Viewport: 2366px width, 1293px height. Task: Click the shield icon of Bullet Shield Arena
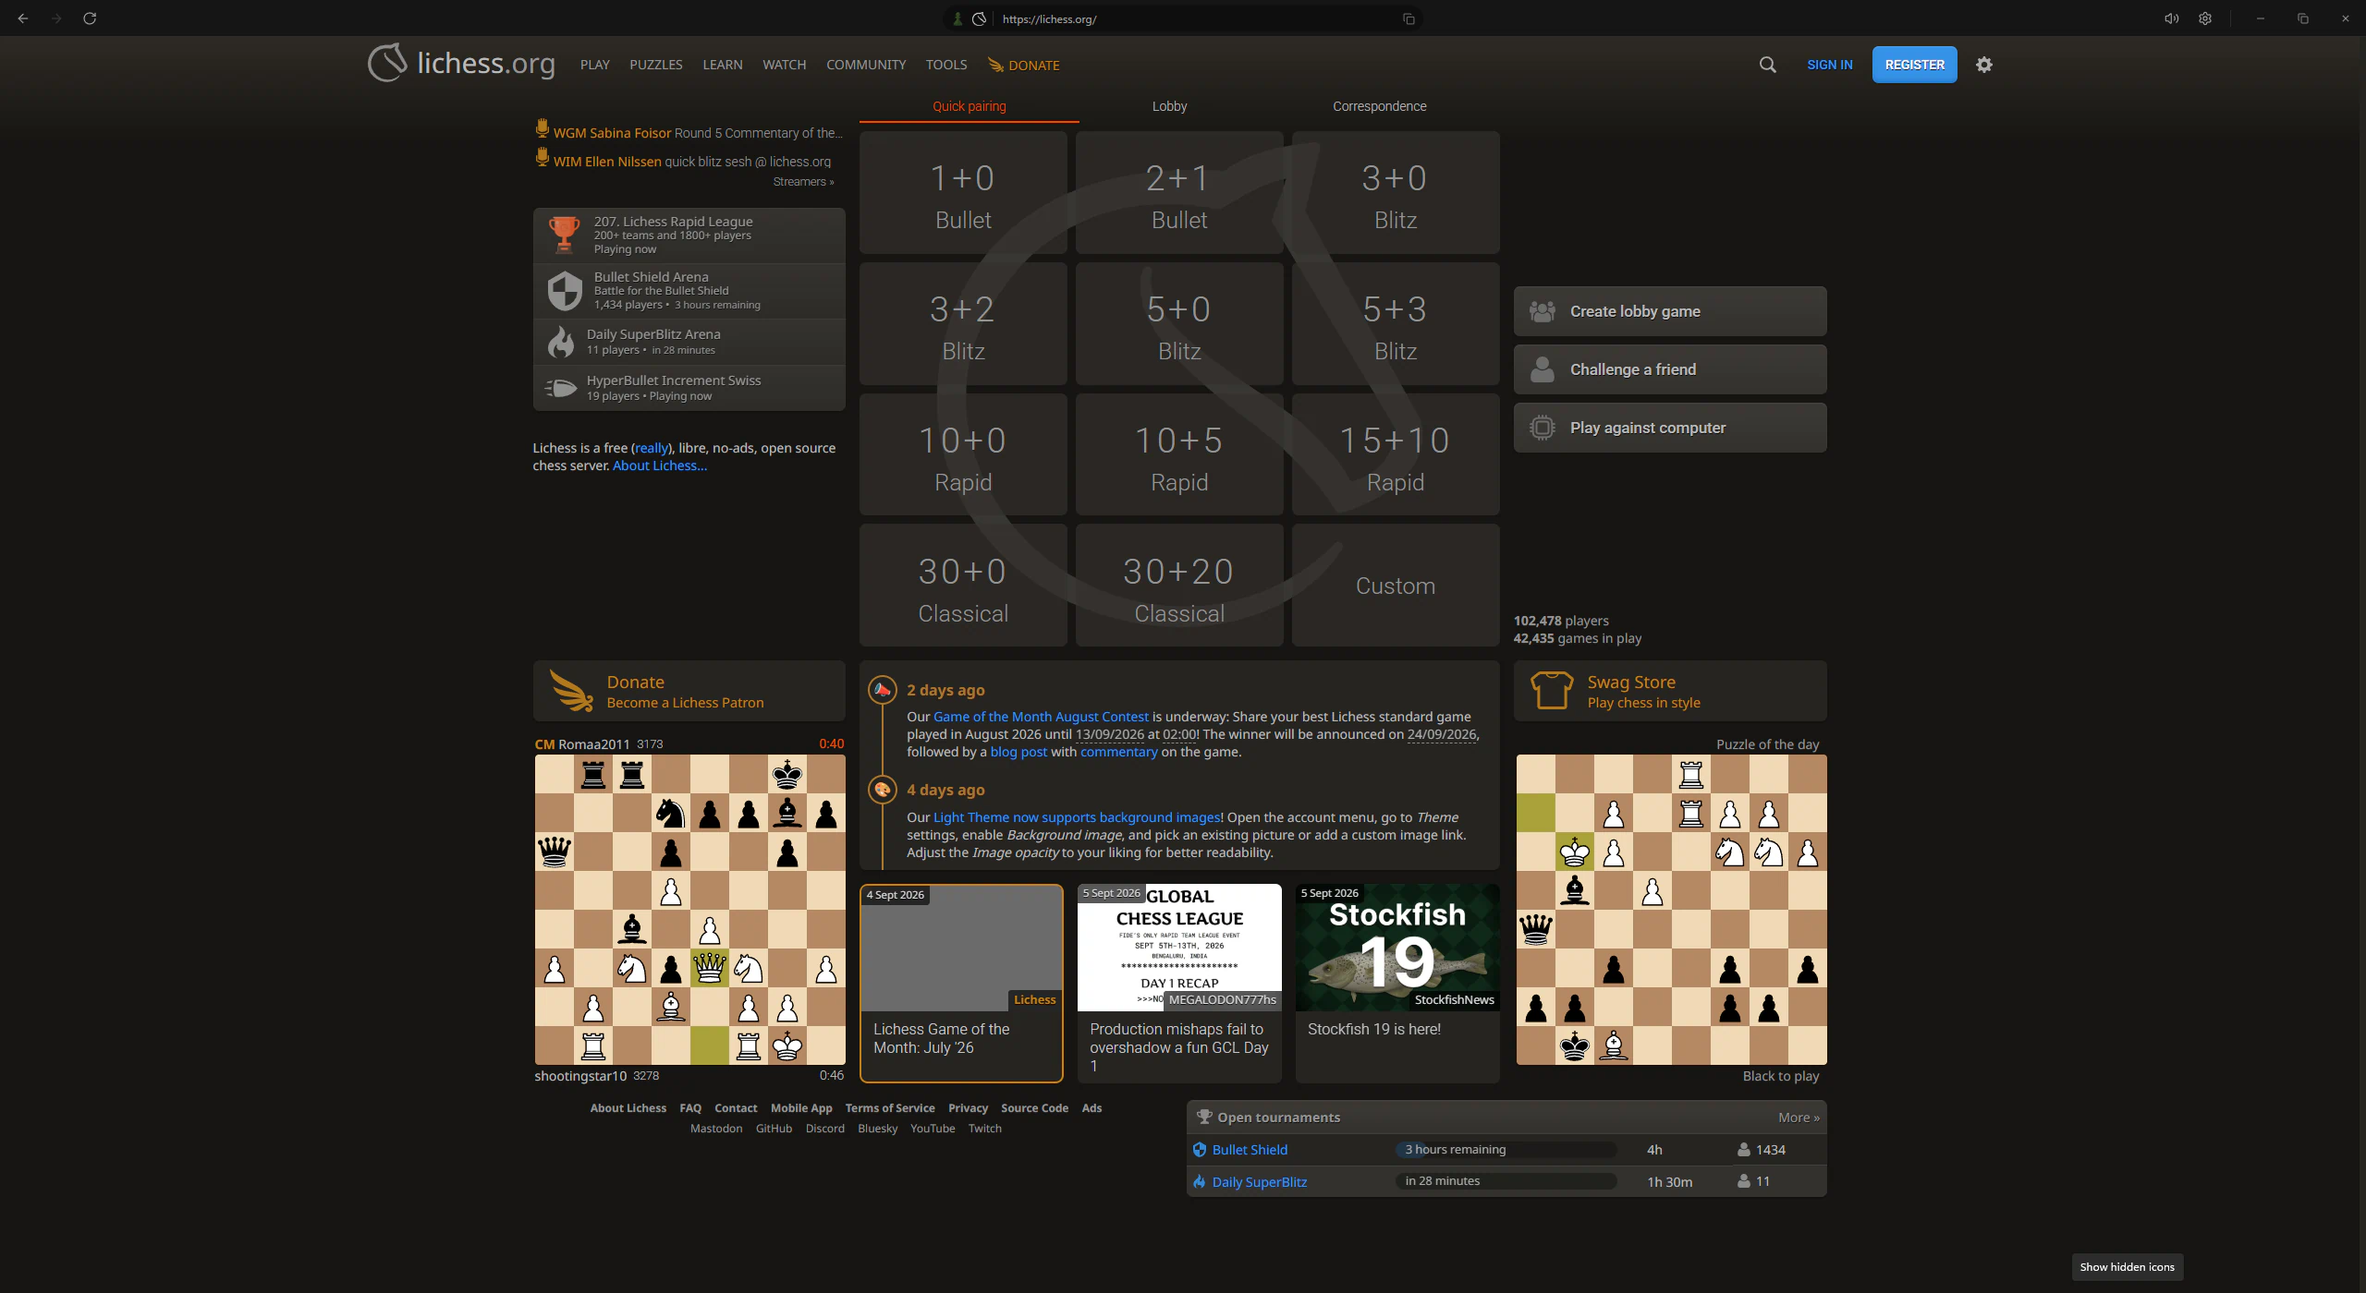564,290
